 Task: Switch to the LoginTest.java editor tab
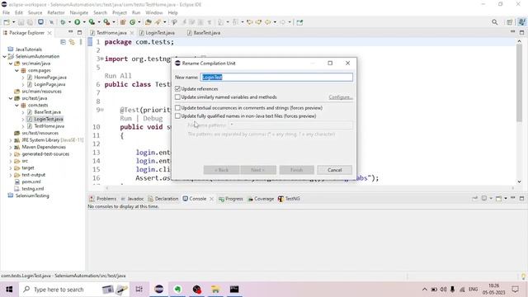coord(160,33)
